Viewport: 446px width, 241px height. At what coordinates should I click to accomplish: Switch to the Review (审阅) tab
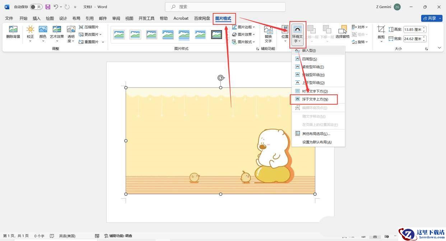[116, 18]
